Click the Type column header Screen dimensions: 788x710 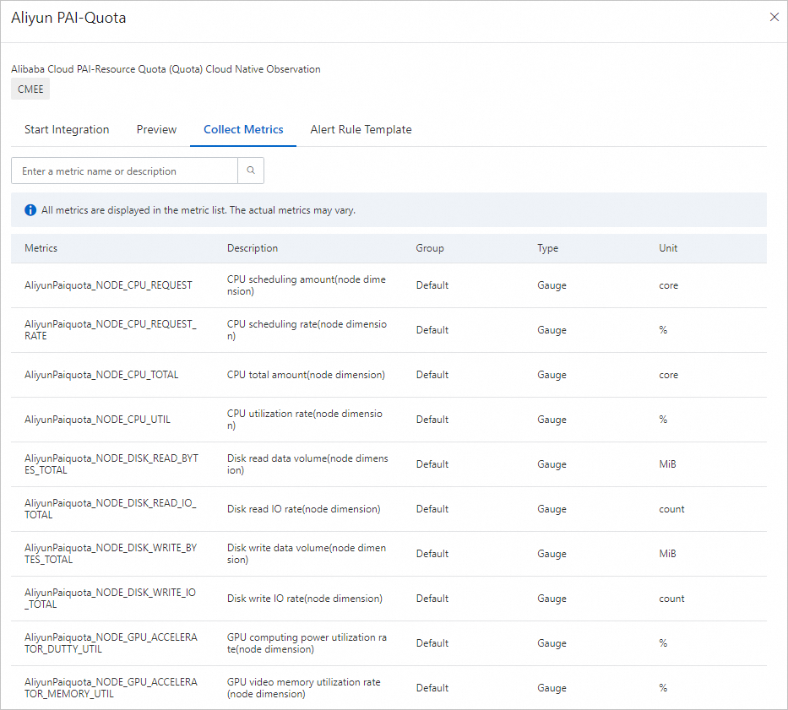(x=548, y=248)
